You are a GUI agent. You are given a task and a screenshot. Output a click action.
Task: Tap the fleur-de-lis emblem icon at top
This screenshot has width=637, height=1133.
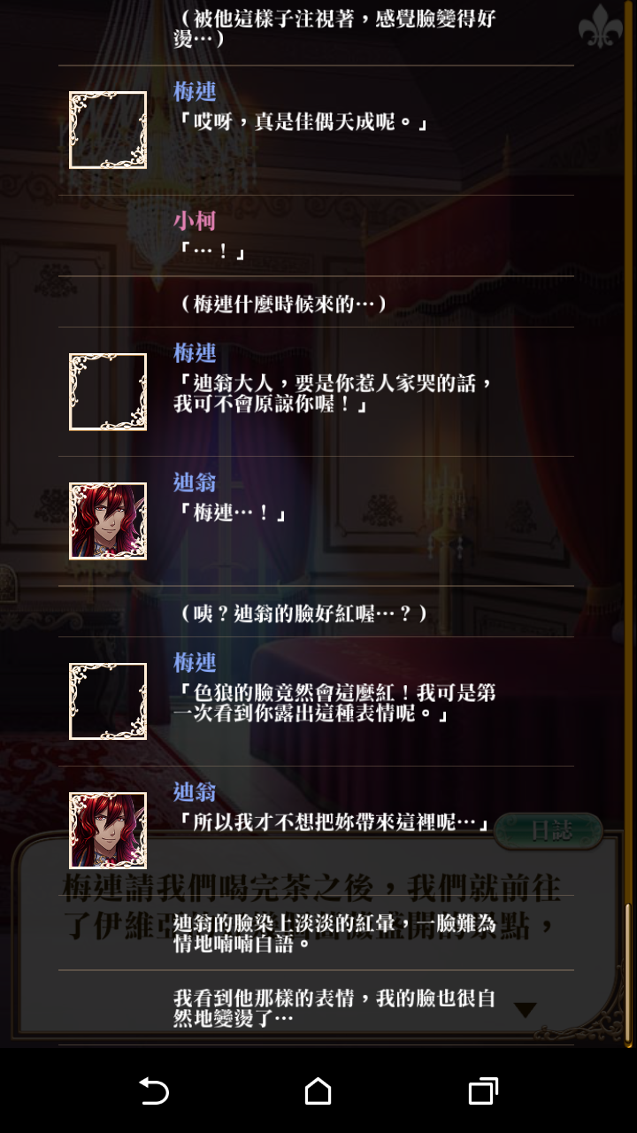point(601,27)
